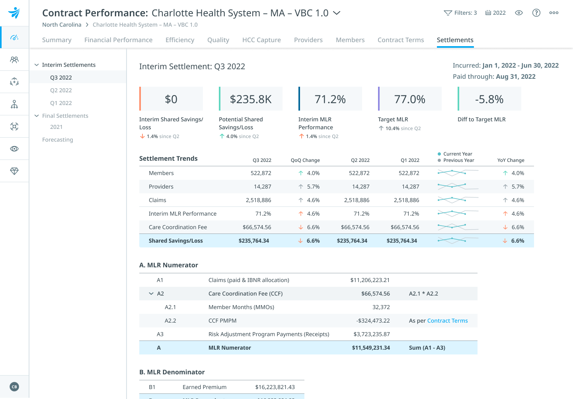Switch to the Summary tab

click(57, 40)
